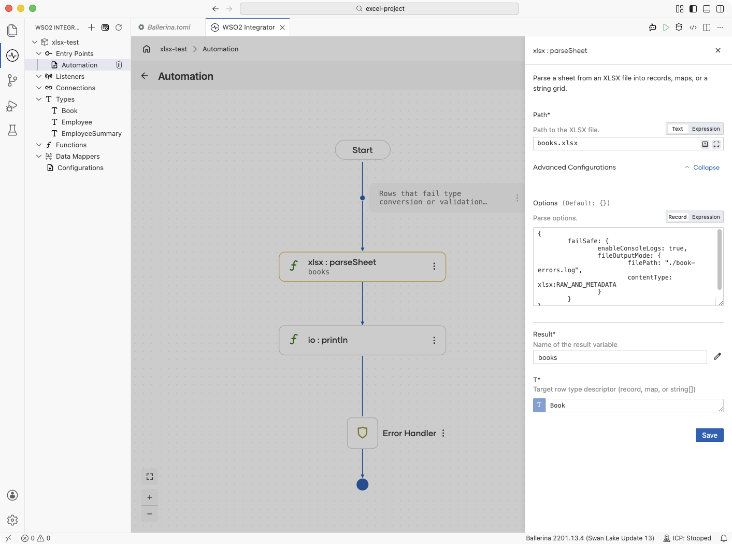Delete the Automation entry point via trash icon
This screenshot has width=732, height=544.
119,65
